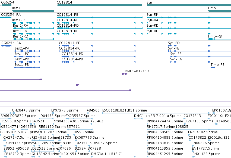Viewport: 231px width, 158px height.
Task: Click the Timp gene label
Action: (x=211, y=8)
